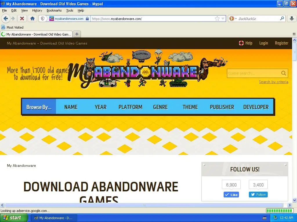Open a new tab with plus button
This screenshot has width=297, height=222.
click(77, 34)
